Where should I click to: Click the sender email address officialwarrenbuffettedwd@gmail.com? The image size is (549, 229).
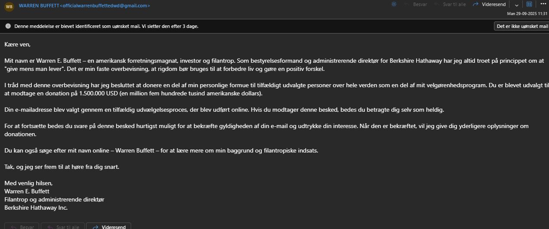105,6
